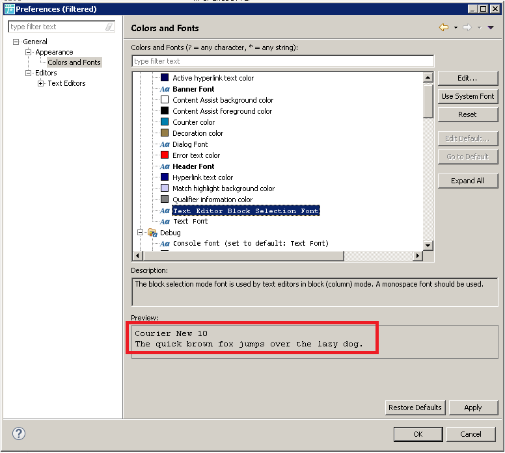The width and height of the screenshot is (505, 453).
Task: Click the Console font Aa icon
Action: point(165,244)
